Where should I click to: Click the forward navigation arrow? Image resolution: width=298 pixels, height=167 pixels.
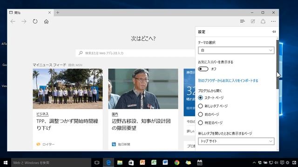[x=24, y=21]
